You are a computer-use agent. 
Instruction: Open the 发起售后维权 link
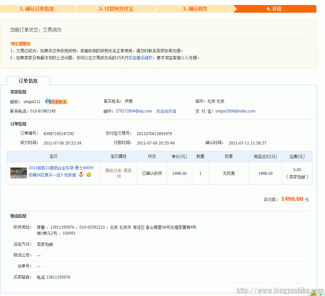(x=140, y=58)
